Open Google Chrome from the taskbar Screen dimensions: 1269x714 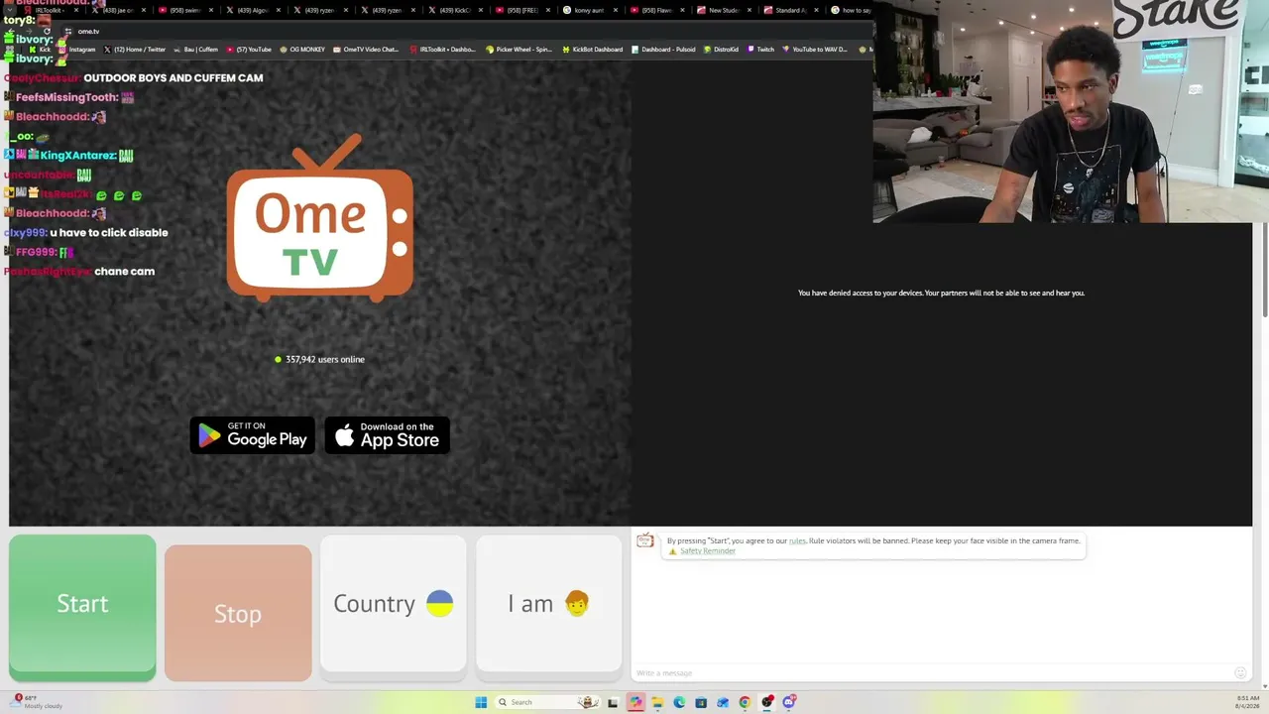click(745, 702)
